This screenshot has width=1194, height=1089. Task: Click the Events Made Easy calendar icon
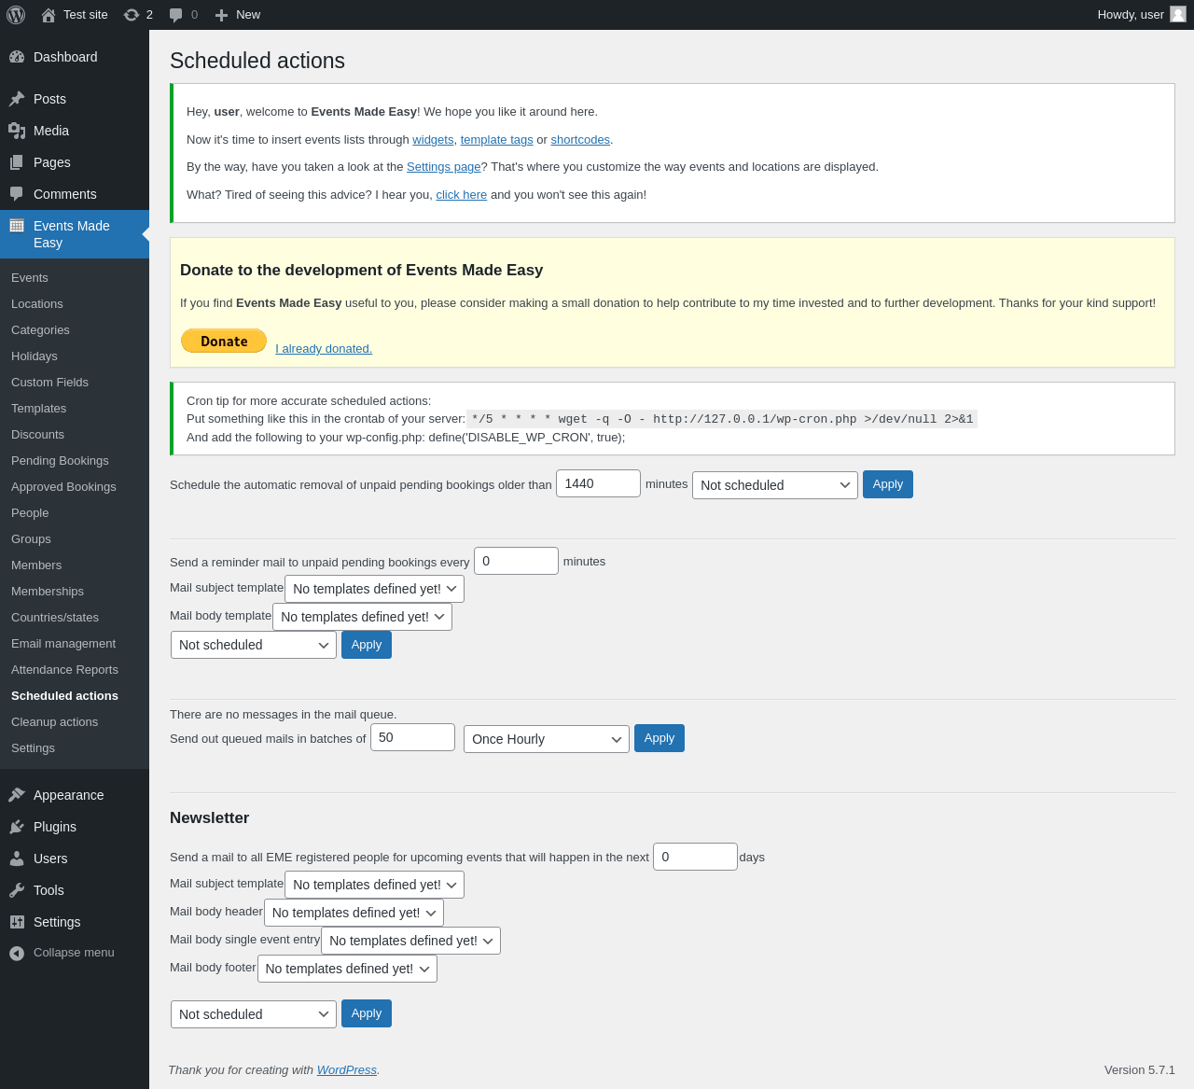(x=17, y=226)
